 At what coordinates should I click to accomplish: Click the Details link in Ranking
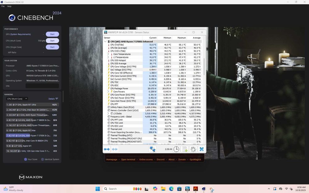pyautogui.click(x=51, y=99)
